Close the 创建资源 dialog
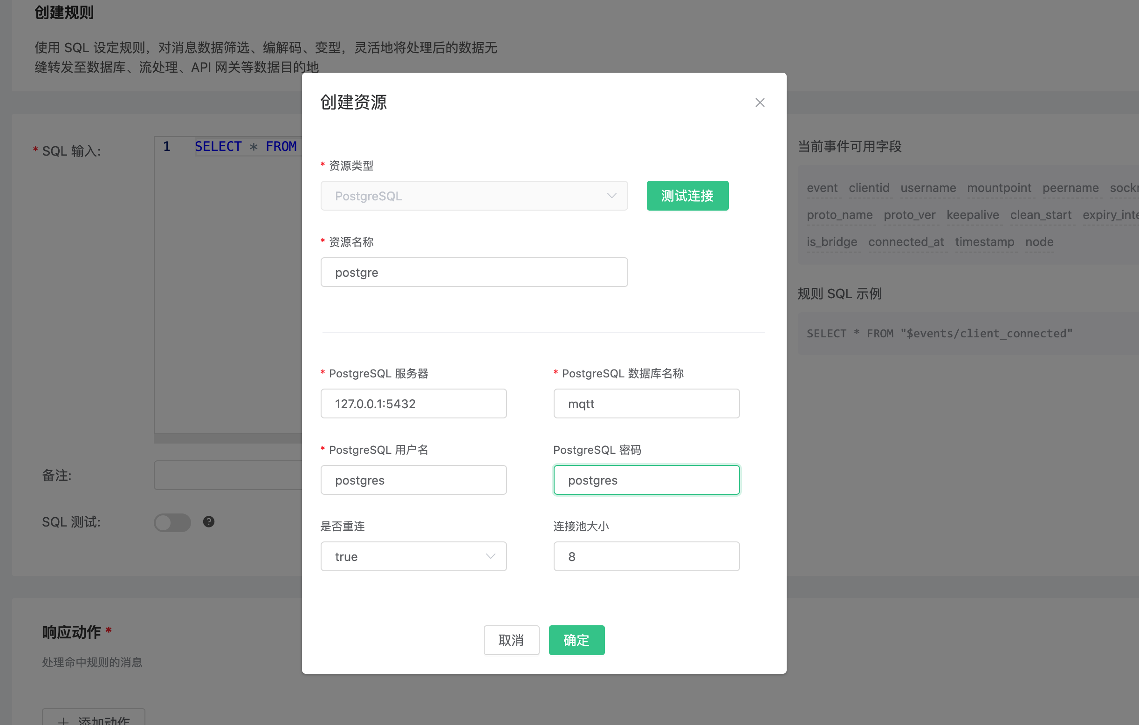This screenshot has height=725, width=1139. (x=760, y=102)
